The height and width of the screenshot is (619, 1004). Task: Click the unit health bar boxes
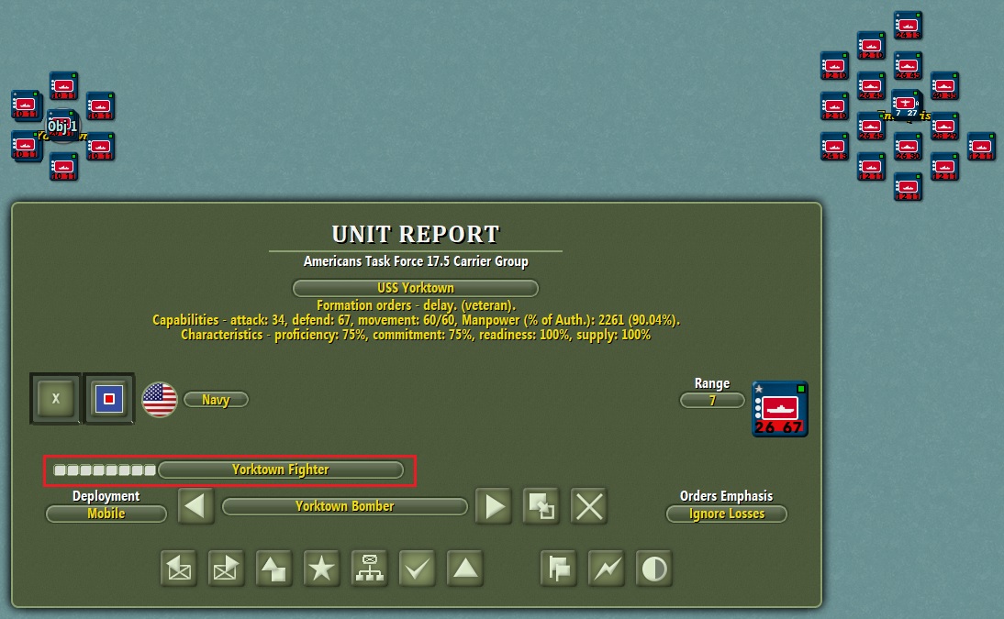point(105,470)
